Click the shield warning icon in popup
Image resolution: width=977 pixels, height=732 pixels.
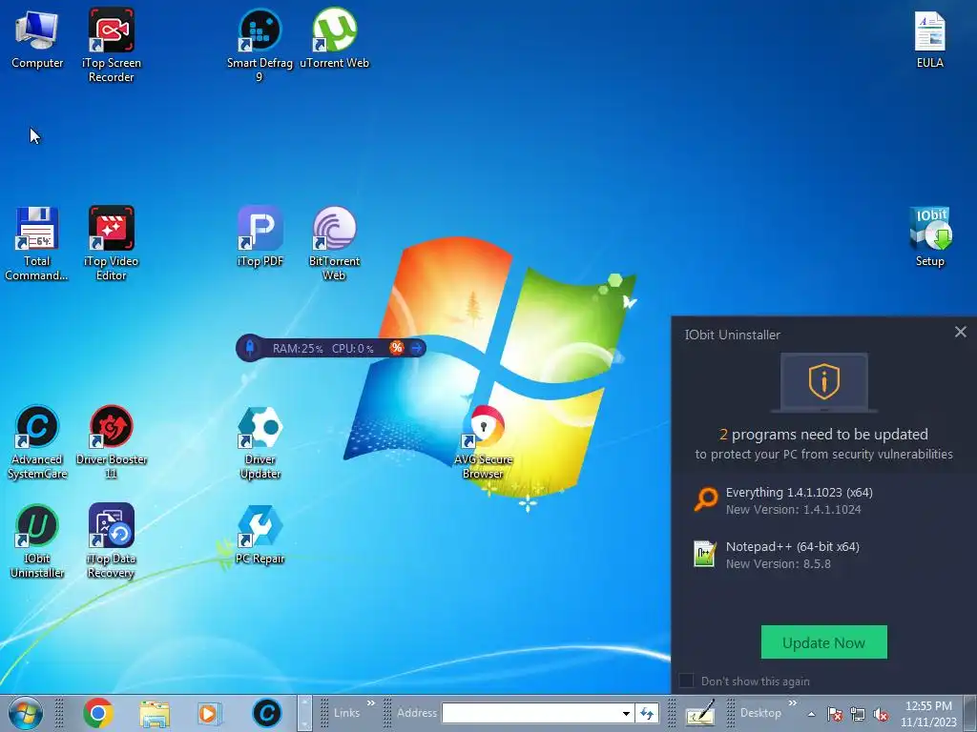[x=823, y=381]
